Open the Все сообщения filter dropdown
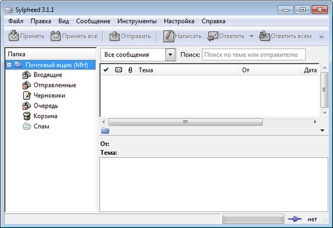Screen dimensions: 333x228 (170, 55)
